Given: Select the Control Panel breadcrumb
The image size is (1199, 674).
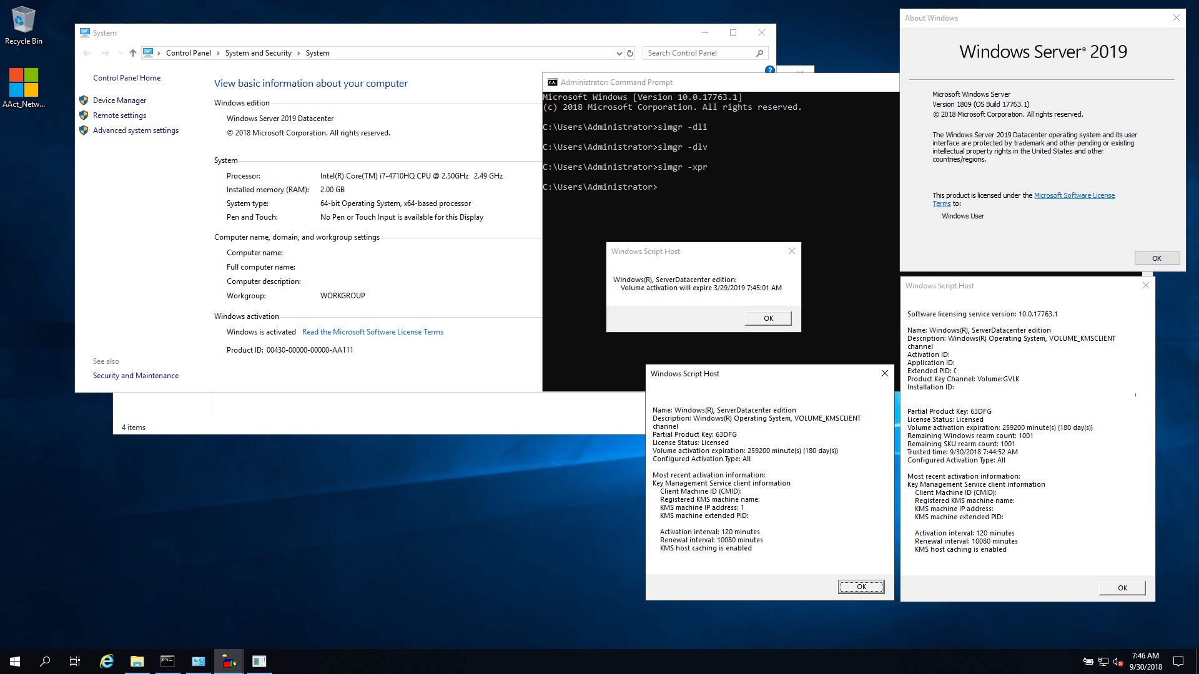Looking at the screenshot, I should (x=189, y=53).
